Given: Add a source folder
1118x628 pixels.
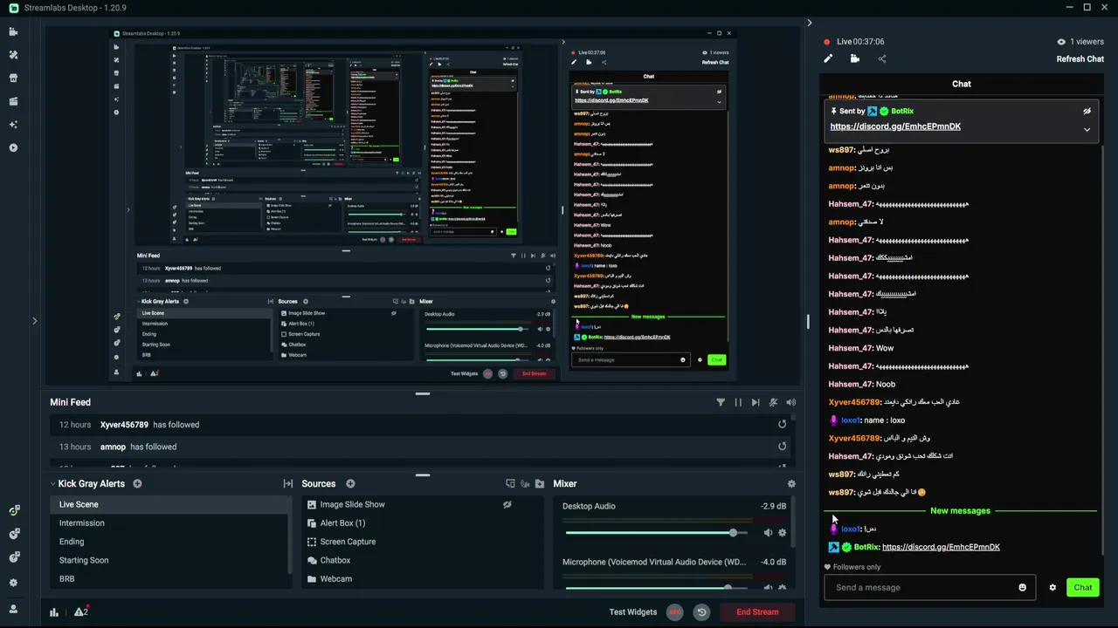Looking at the screenshot, I should (540, 483).
